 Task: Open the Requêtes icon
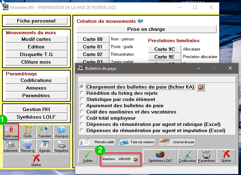(x=61, y=146)
